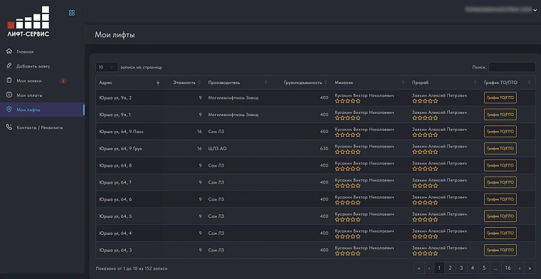Open График ТО/ПТО for Юрша ул, 64, 4
Viewport: 541px width, 279px height.
(500, 233)
